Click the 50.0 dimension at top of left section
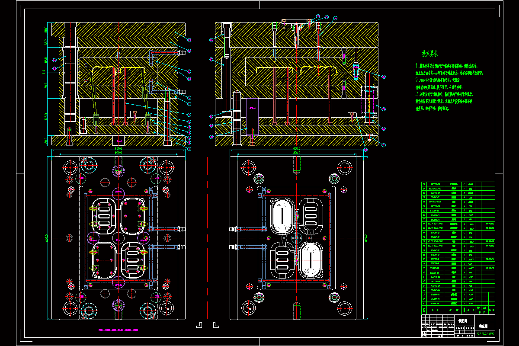 pos(45,29)
